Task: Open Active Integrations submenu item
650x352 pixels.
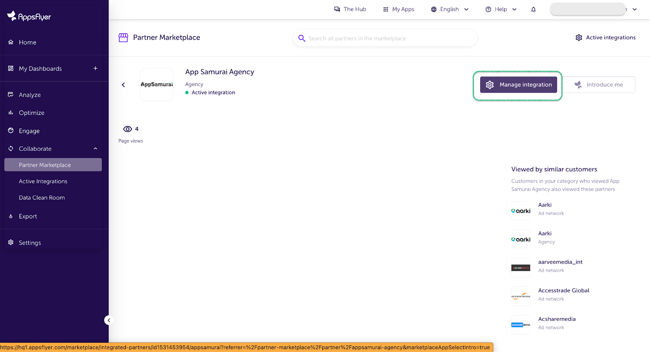Action: pos(43,181)
